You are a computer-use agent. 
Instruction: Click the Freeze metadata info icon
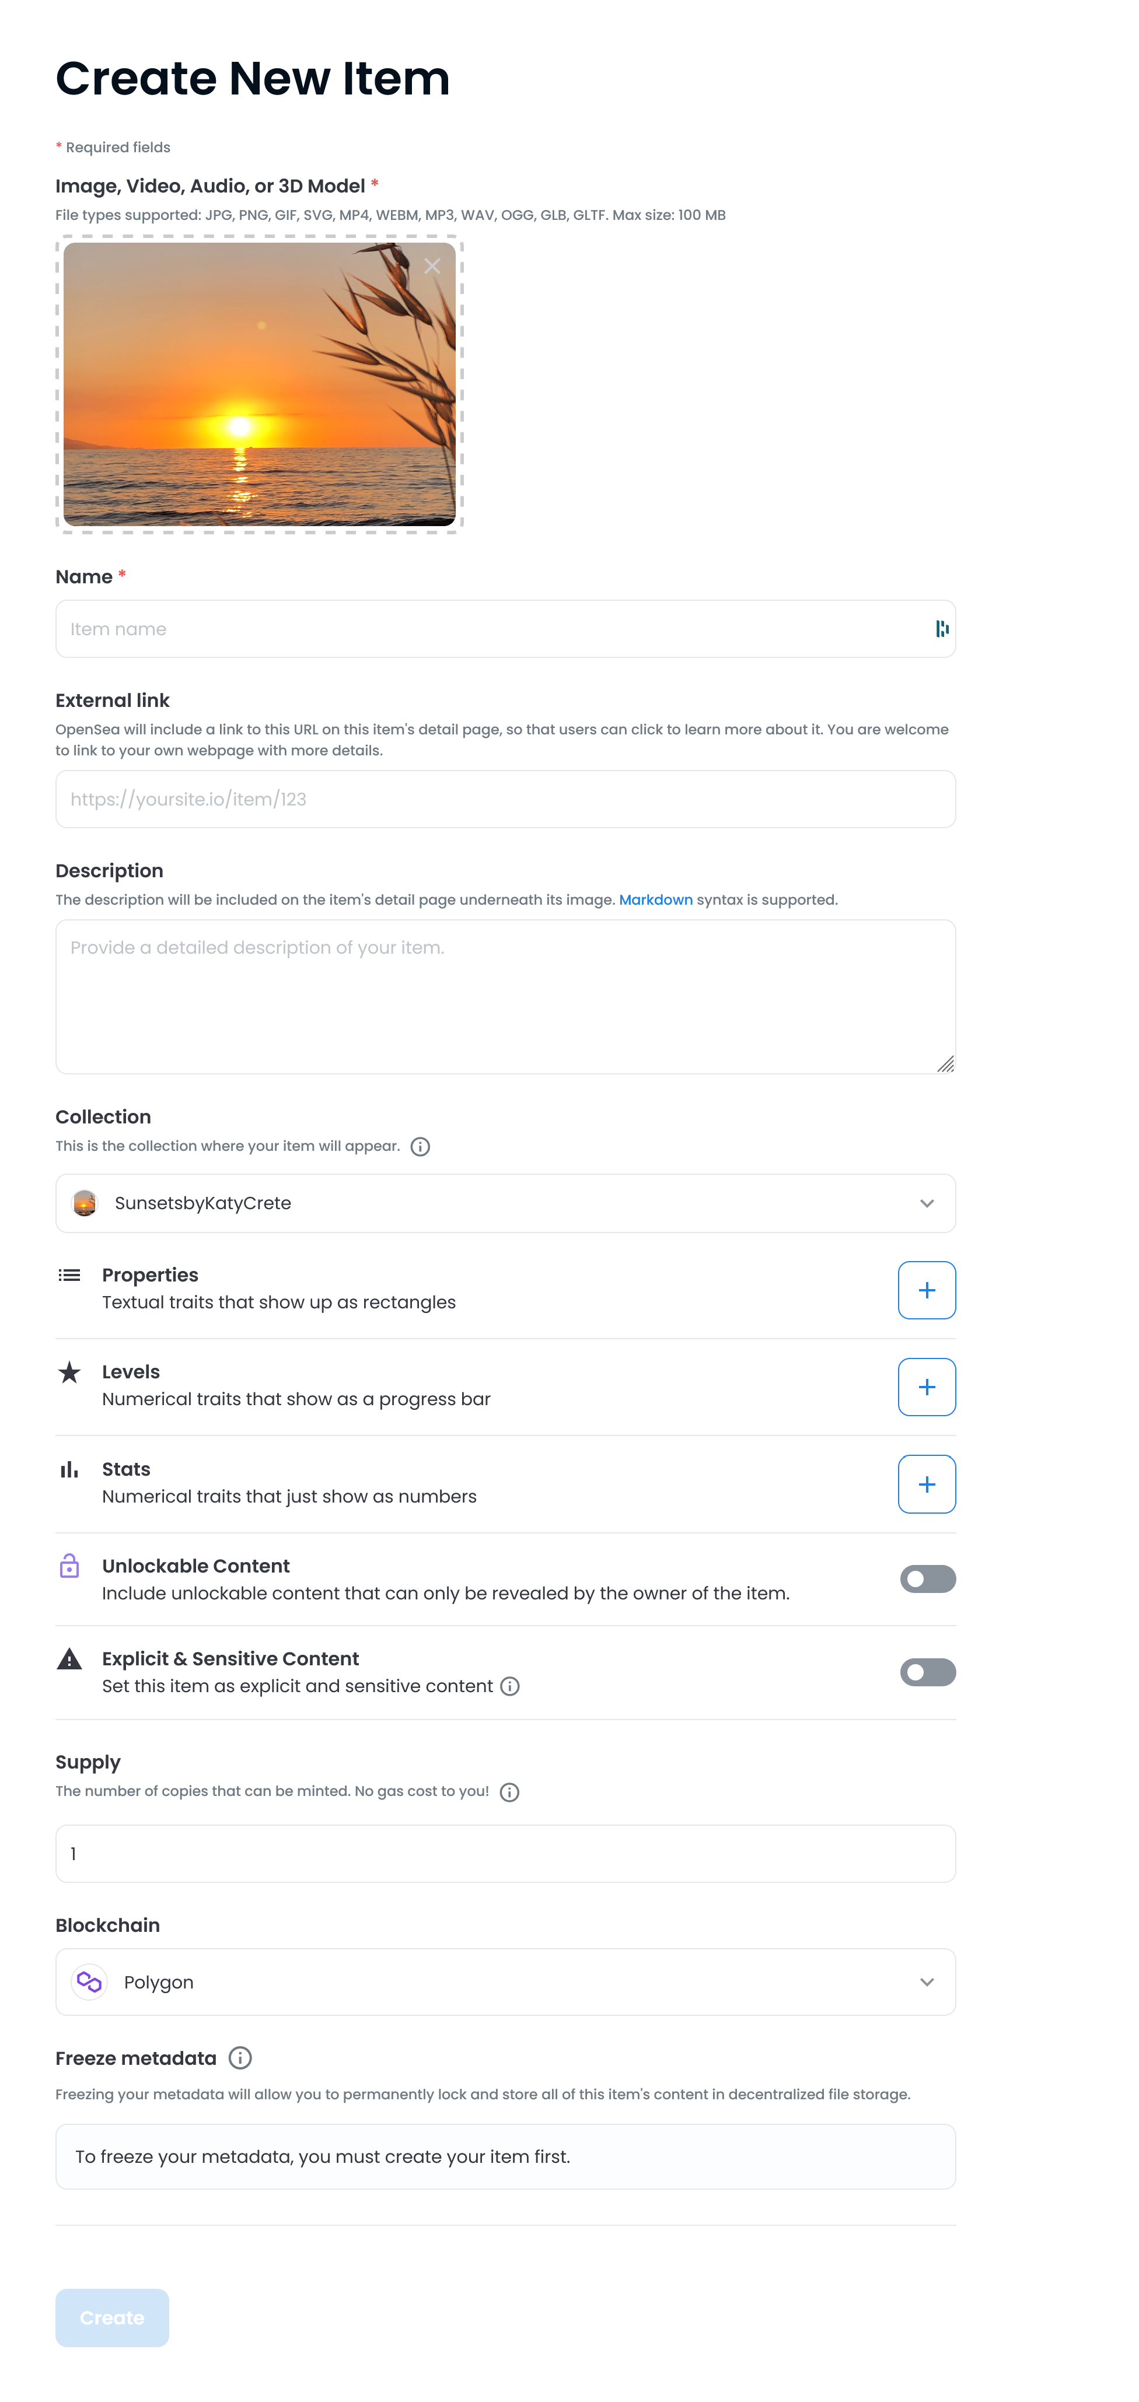tap(240, 2057)
